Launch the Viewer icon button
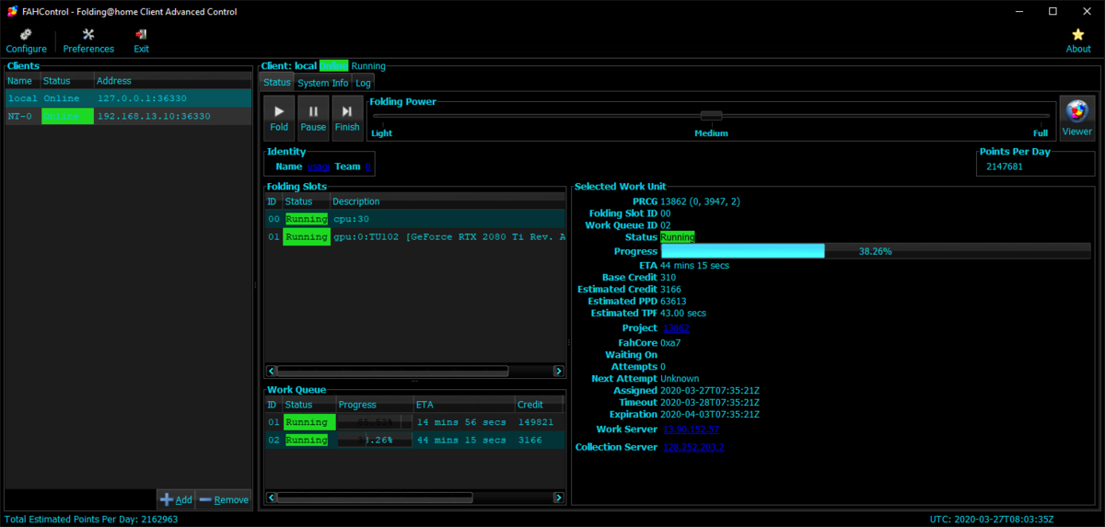1105x527 pixels. 1077,119
